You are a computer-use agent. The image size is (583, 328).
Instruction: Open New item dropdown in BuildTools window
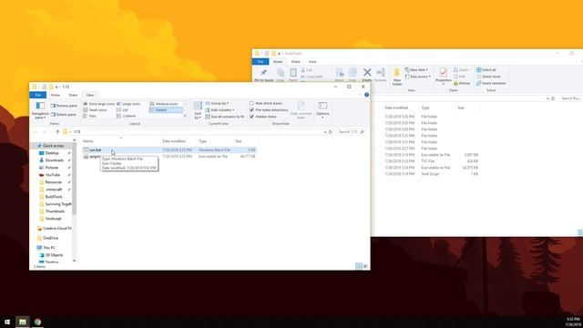pyautogui.click(x=416, y=70)
